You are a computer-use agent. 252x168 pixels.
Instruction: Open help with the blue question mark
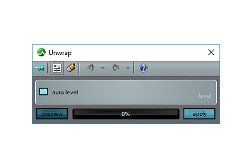tap(143, 68)
